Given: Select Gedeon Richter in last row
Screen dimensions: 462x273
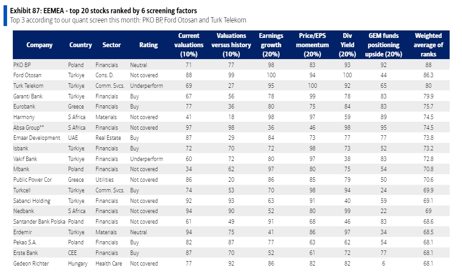Looking at the screenshot, I should pos(31,264).
